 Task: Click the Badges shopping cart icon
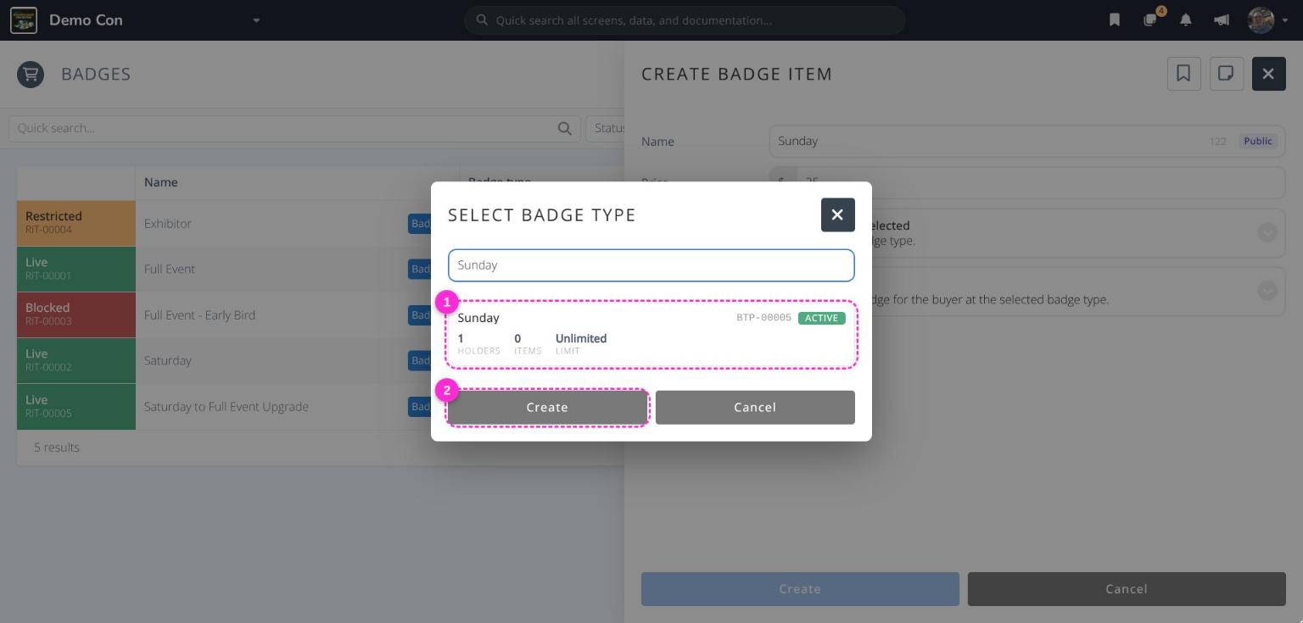[31, 75]
